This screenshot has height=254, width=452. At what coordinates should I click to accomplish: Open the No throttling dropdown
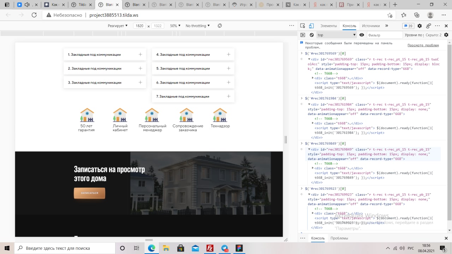tap(197, 26)
